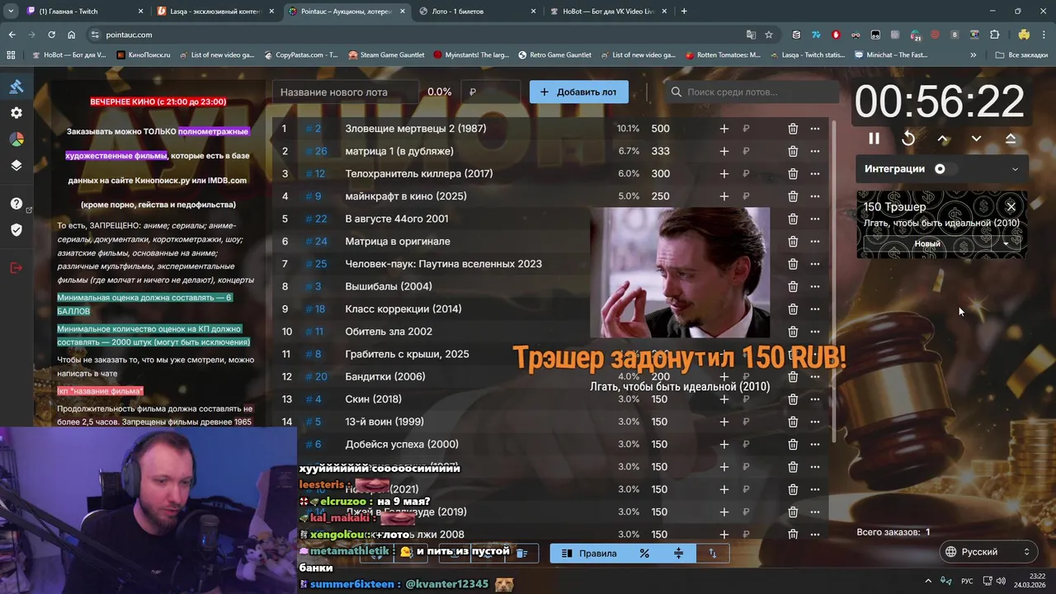Image resolution: width=1056 pixels, height=594 pixels.
Task: Click lot Человек-паук: Паутина вселенных 2023
Action: 443,264
